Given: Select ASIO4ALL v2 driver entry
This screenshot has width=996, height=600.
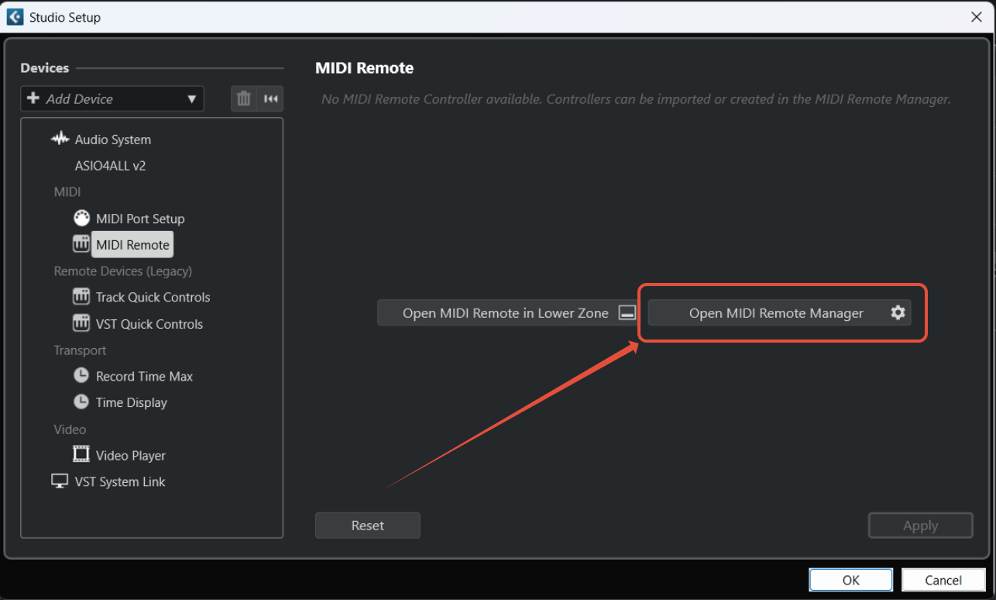Looking at the screenshot, I should tap(111, 165).
